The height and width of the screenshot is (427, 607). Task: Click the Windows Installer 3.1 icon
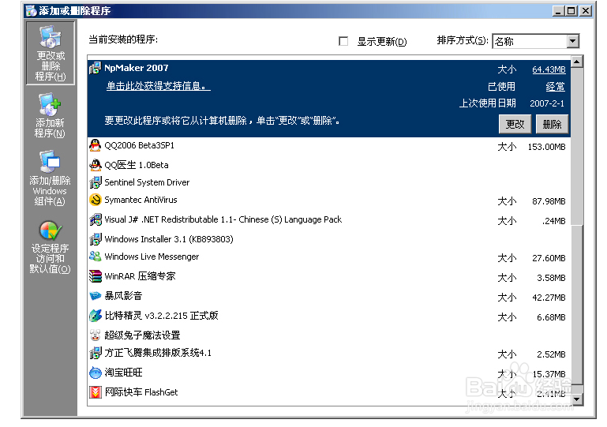pyautogui.click(x=96, y=239)
